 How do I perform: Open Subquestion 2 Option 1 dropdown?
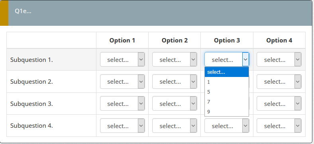tap(122, 82)
